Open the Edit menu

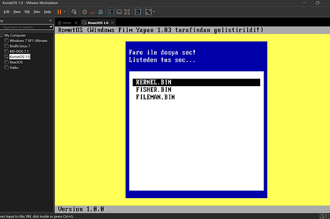point(7,12)
